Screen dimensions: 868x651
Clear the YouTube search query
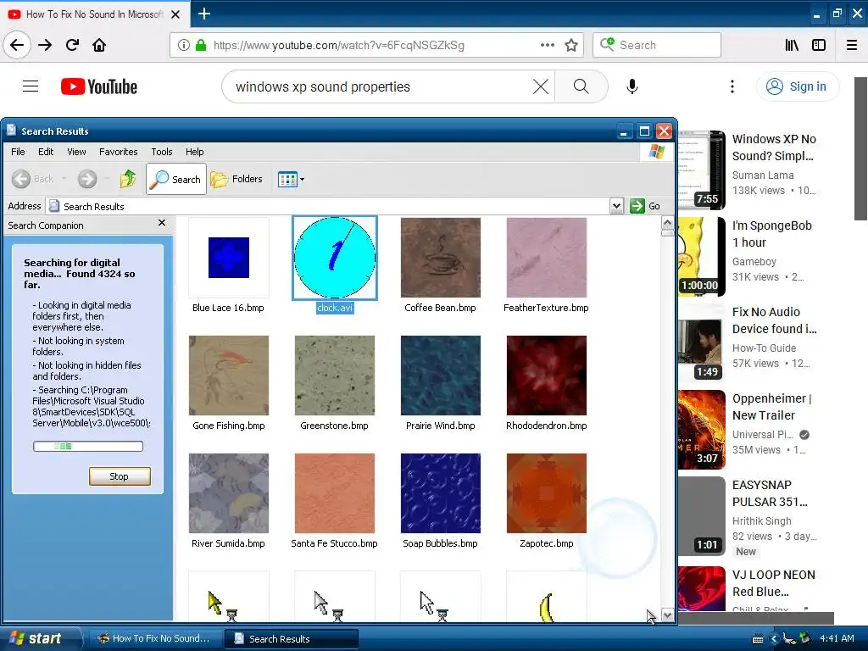point(541,86)
